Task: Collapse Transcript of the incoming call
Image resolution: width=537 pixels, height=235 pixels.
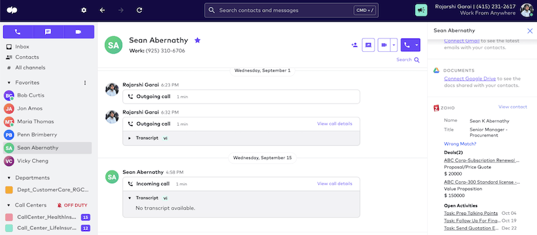Action: [x=130, y=198]
